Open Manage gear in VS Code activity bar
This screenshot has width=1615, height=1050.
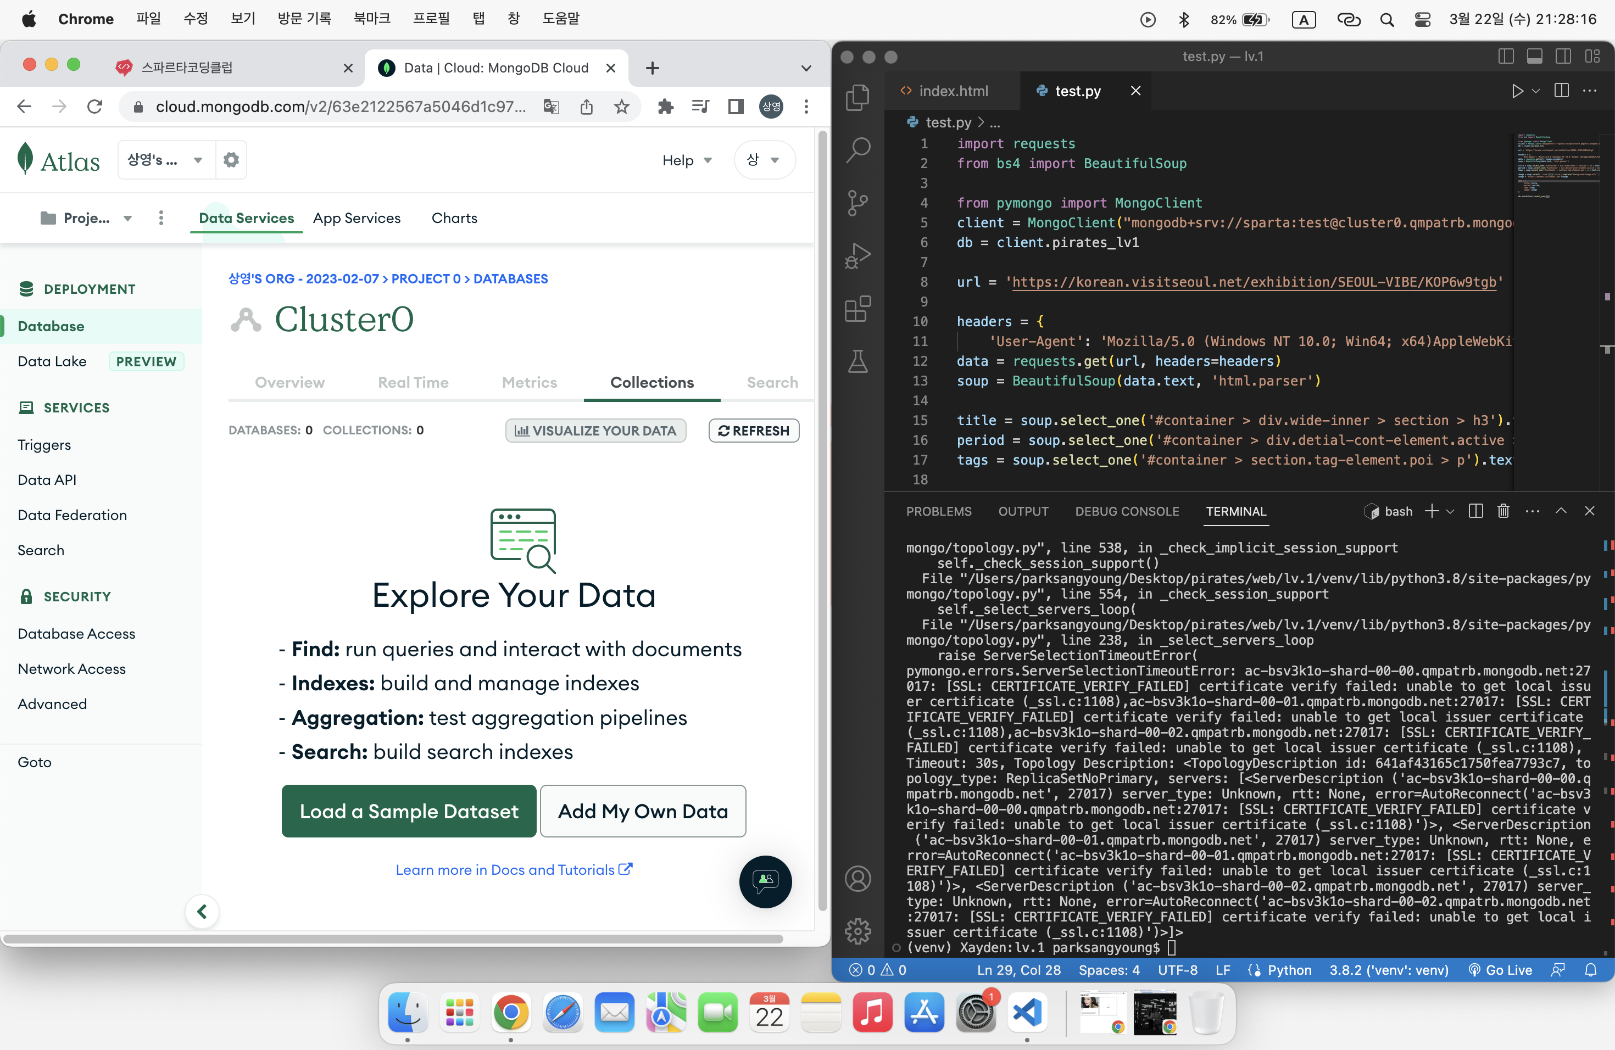point(857,931)
